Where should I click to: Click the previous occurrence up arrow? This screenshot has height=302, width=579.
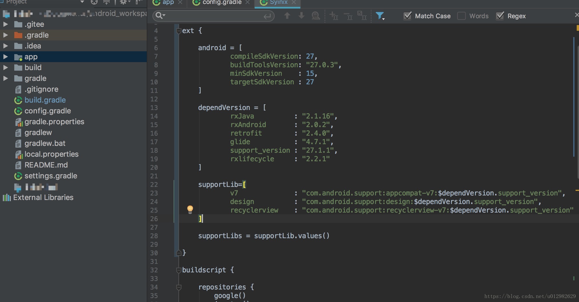pos(287,16)
